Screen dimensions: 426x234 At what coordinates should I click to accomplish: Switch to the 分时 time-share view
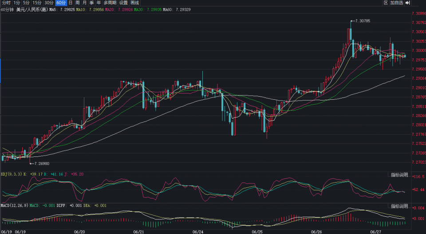[6, 3]
